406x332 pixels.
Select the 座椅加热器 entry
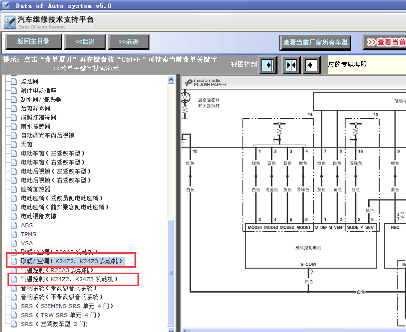click(x=35, y=189)
